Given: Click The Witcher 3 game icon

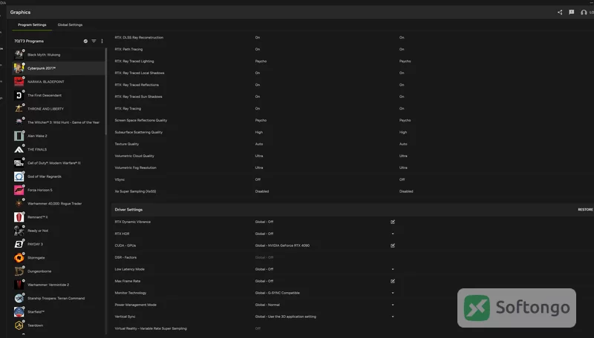Looking at the screenshot, I should click(x=19, y=122).
